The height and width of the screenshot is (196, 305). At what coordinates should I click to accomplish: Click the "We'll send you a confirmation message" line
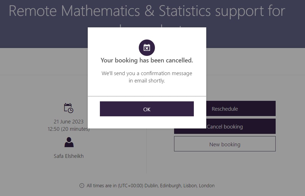[x=147, y=73]
